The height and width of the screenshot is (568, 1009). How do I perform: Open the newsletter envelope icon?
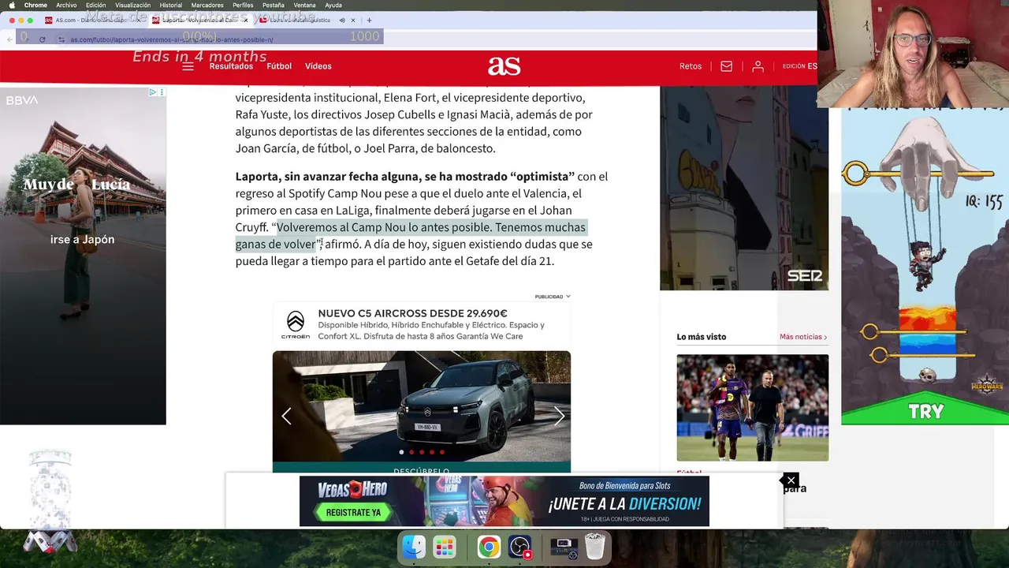[x=726, y=66]
